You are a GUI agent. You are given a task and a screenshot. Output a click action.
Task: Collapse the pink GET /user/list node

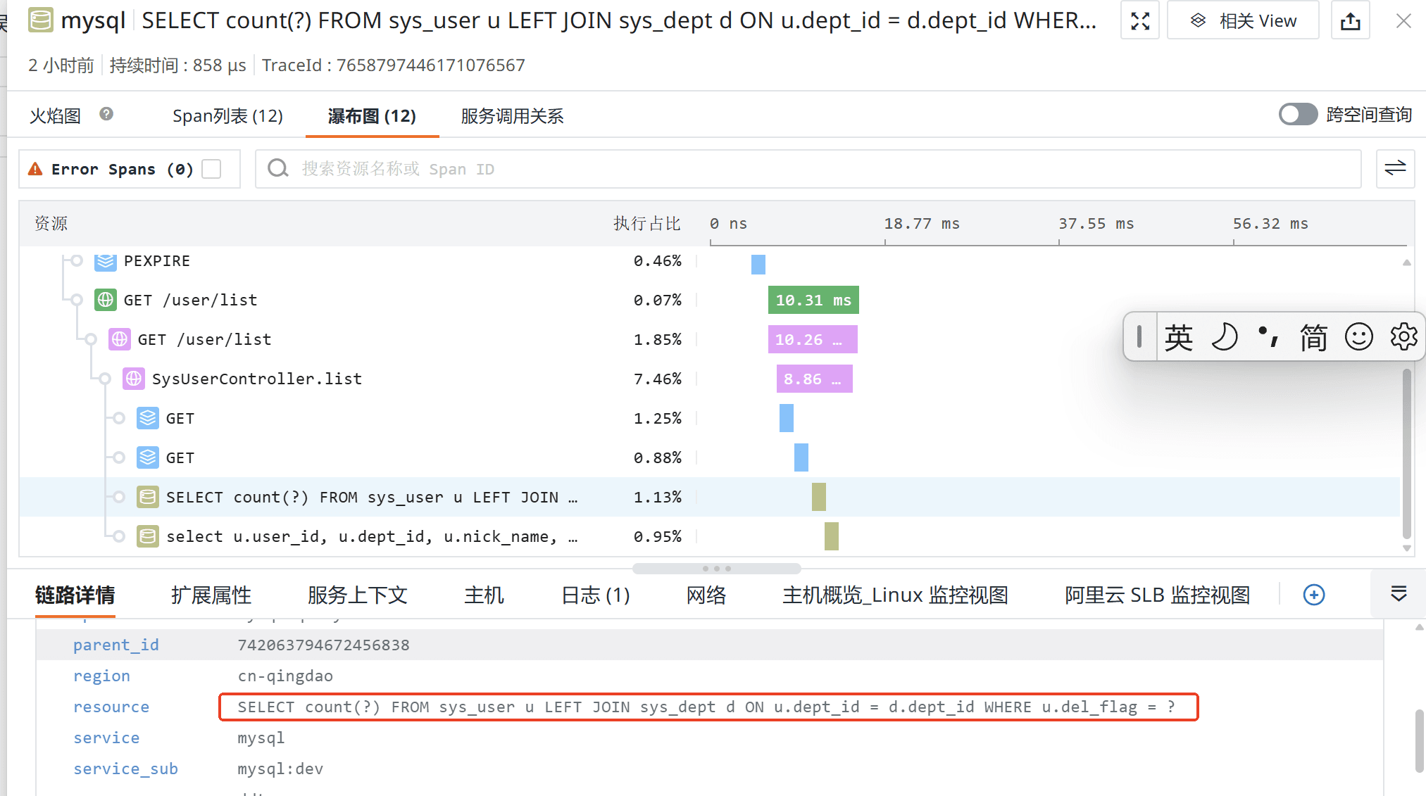[91, 339]
